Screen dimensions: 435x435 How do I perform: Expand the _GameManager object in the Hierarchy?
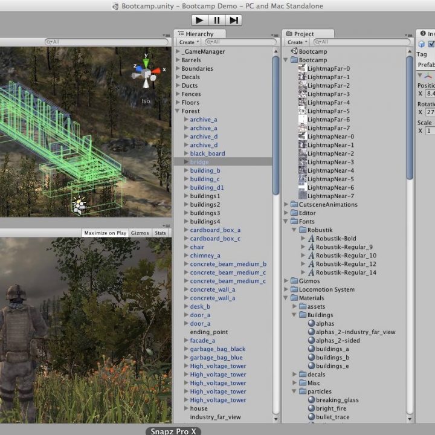point(178,51)
